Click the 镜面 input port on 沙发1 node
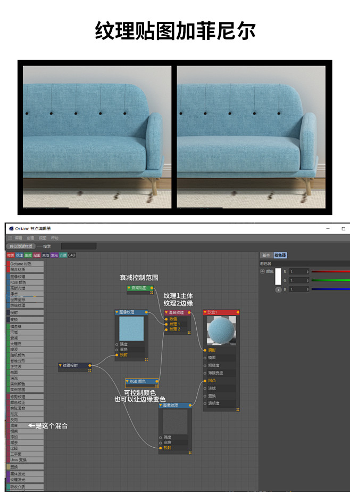 click(205, 358)
